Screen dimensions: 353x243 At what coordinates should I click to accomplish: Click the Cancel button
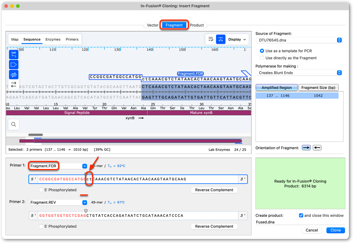pyautogui.click(x=312, y=230)
